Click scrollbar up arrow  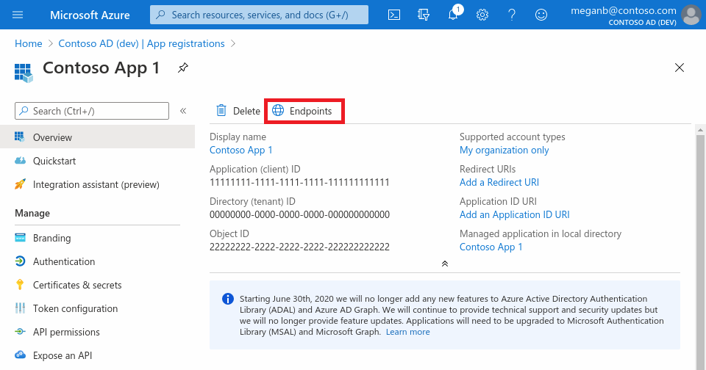700,130
